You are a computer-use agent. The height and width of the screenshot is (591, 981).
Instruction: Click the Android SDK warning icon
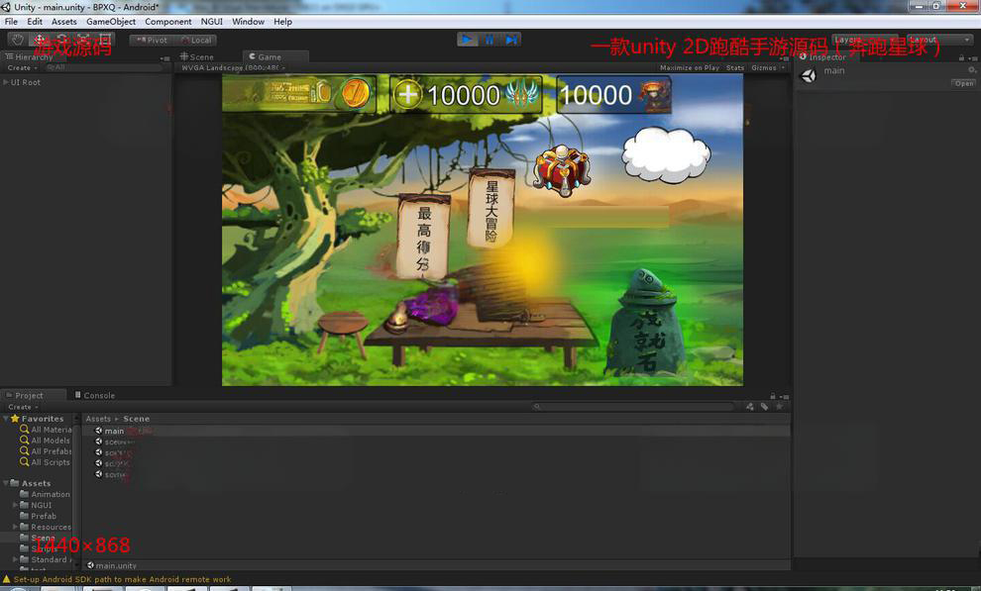(7, 579)
